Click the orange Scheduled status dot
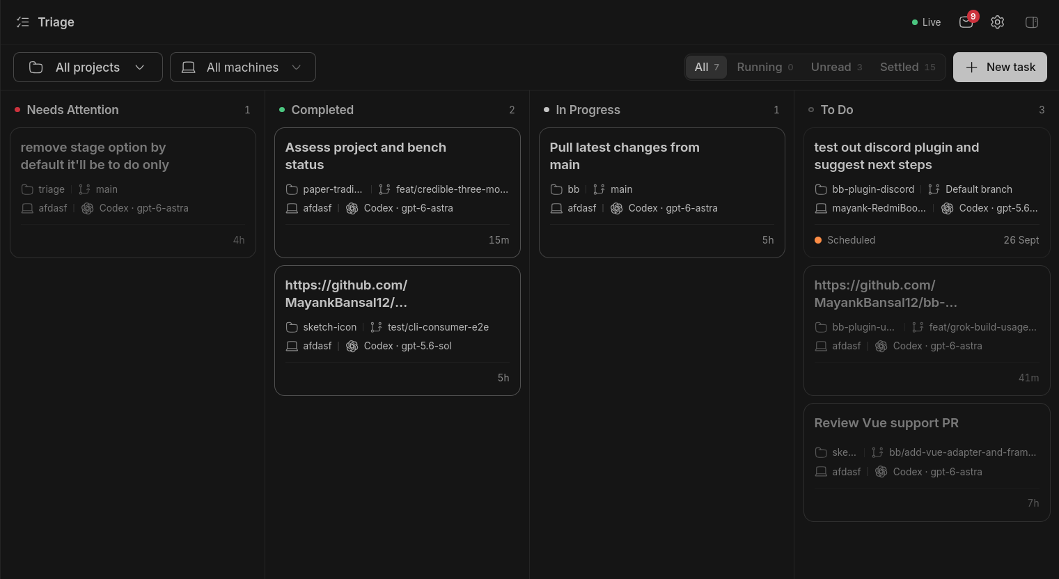Screen dimensions: 1059x579 pyautogui.click(x=818, y=240)
